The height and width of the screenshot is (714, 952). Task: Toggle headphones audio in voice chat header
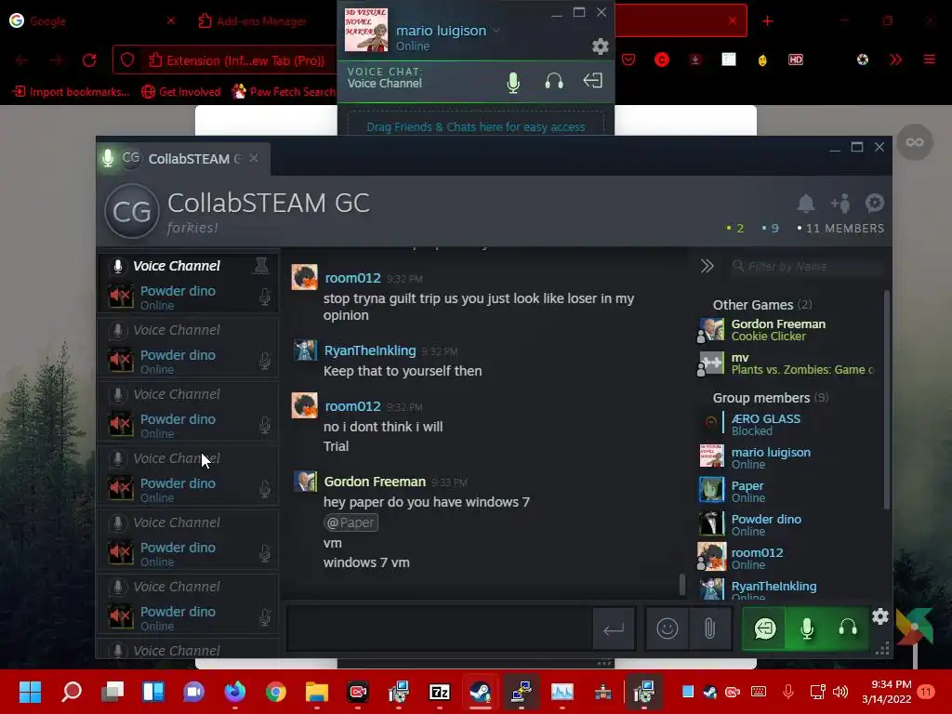click(x=554, y=82)
